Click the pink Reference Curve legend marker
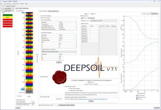 pyautogui.click(x=137, y=97)
